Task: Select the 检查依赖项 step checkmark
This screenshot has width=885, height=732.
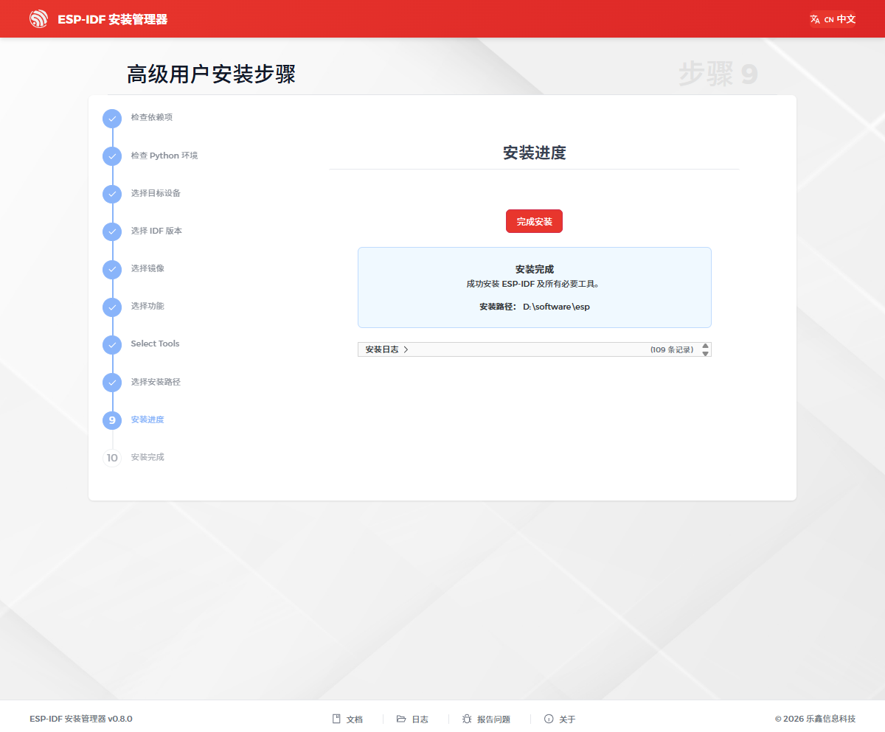Action: coord(112,118)
